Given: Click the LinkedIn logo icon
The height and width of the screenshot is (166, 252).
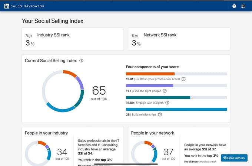Looking at the screenshot, I should pos(7,6).
